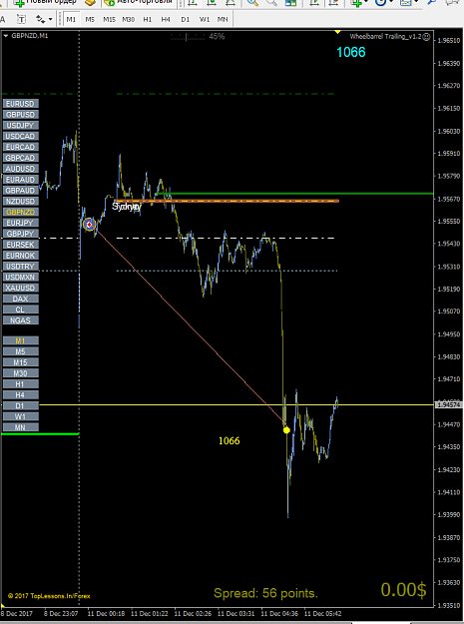The image size is (464, 624).
Task: Click H1 button in chart panel
Action: [x=21, y=384]
